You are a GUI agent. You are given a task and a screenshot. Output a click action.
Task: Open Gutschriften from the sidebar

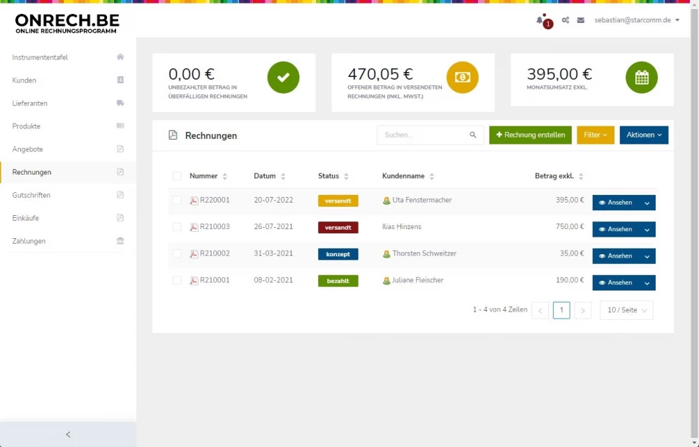point(31,195)
